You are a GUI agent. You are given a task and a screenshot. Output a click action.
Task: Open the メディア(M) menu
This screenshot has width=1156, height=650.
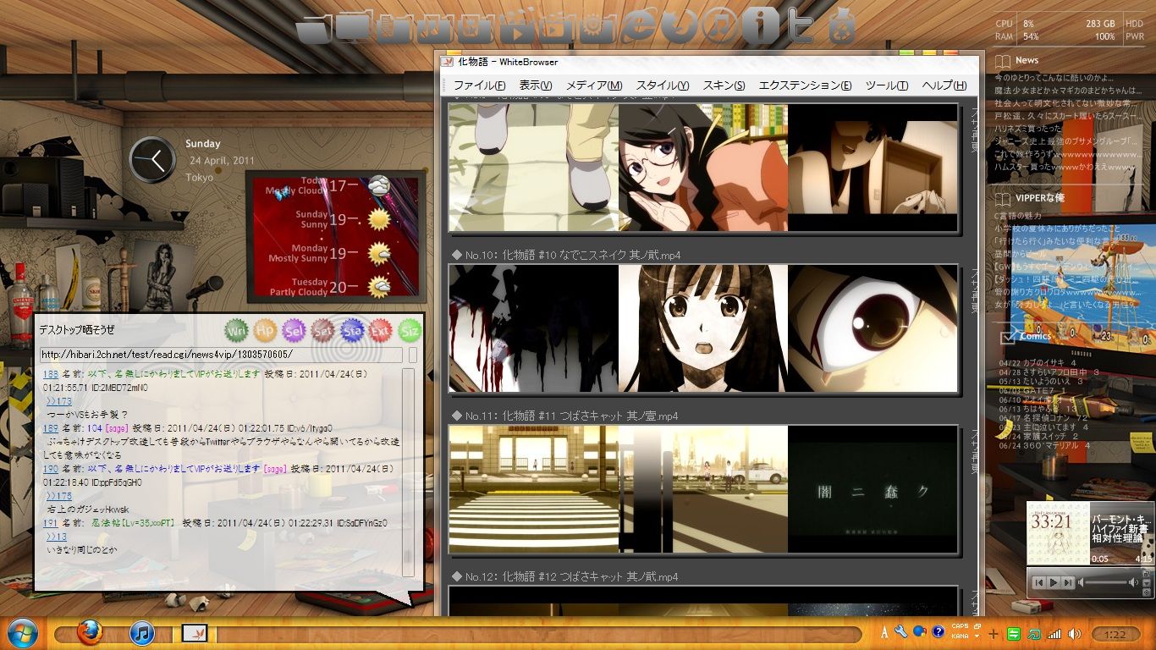click(x=594, y=85)
